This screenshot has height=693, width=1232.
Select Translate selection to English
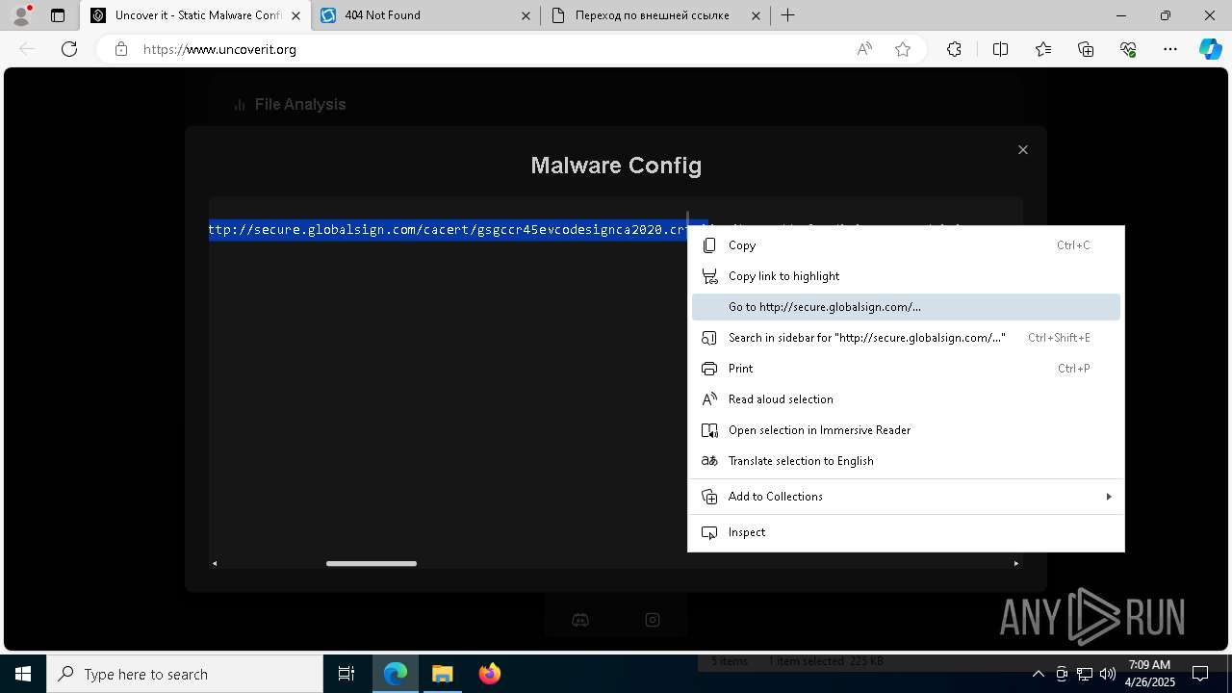click(x=906, y=461)
